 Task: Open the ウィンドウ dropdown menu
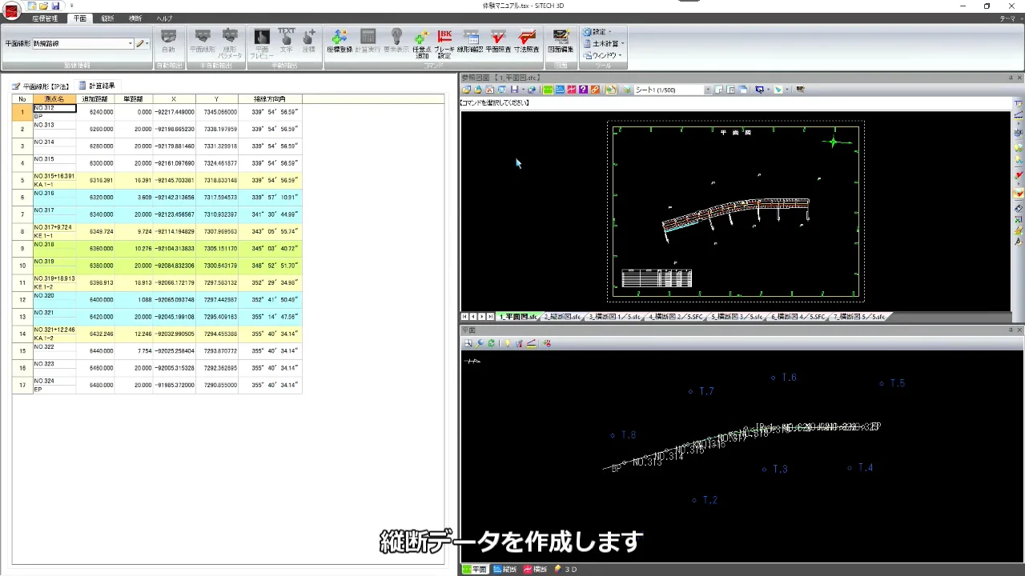(x=602, y=55)
